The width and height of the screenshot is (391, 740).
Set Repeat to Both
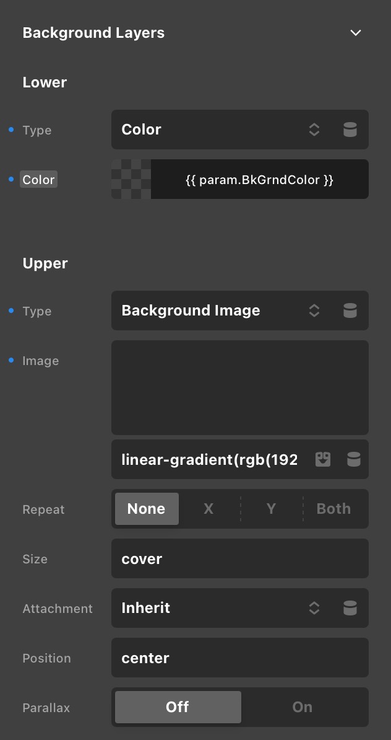coord(333,509)
